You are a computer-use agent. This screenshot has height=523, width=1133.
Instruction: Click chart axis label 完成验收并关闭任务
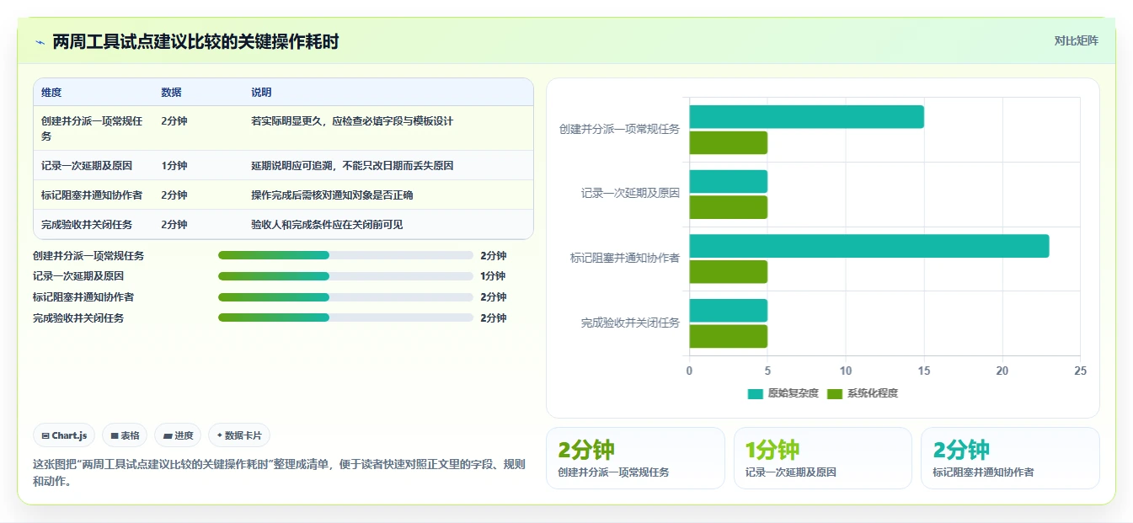(630, 323)
